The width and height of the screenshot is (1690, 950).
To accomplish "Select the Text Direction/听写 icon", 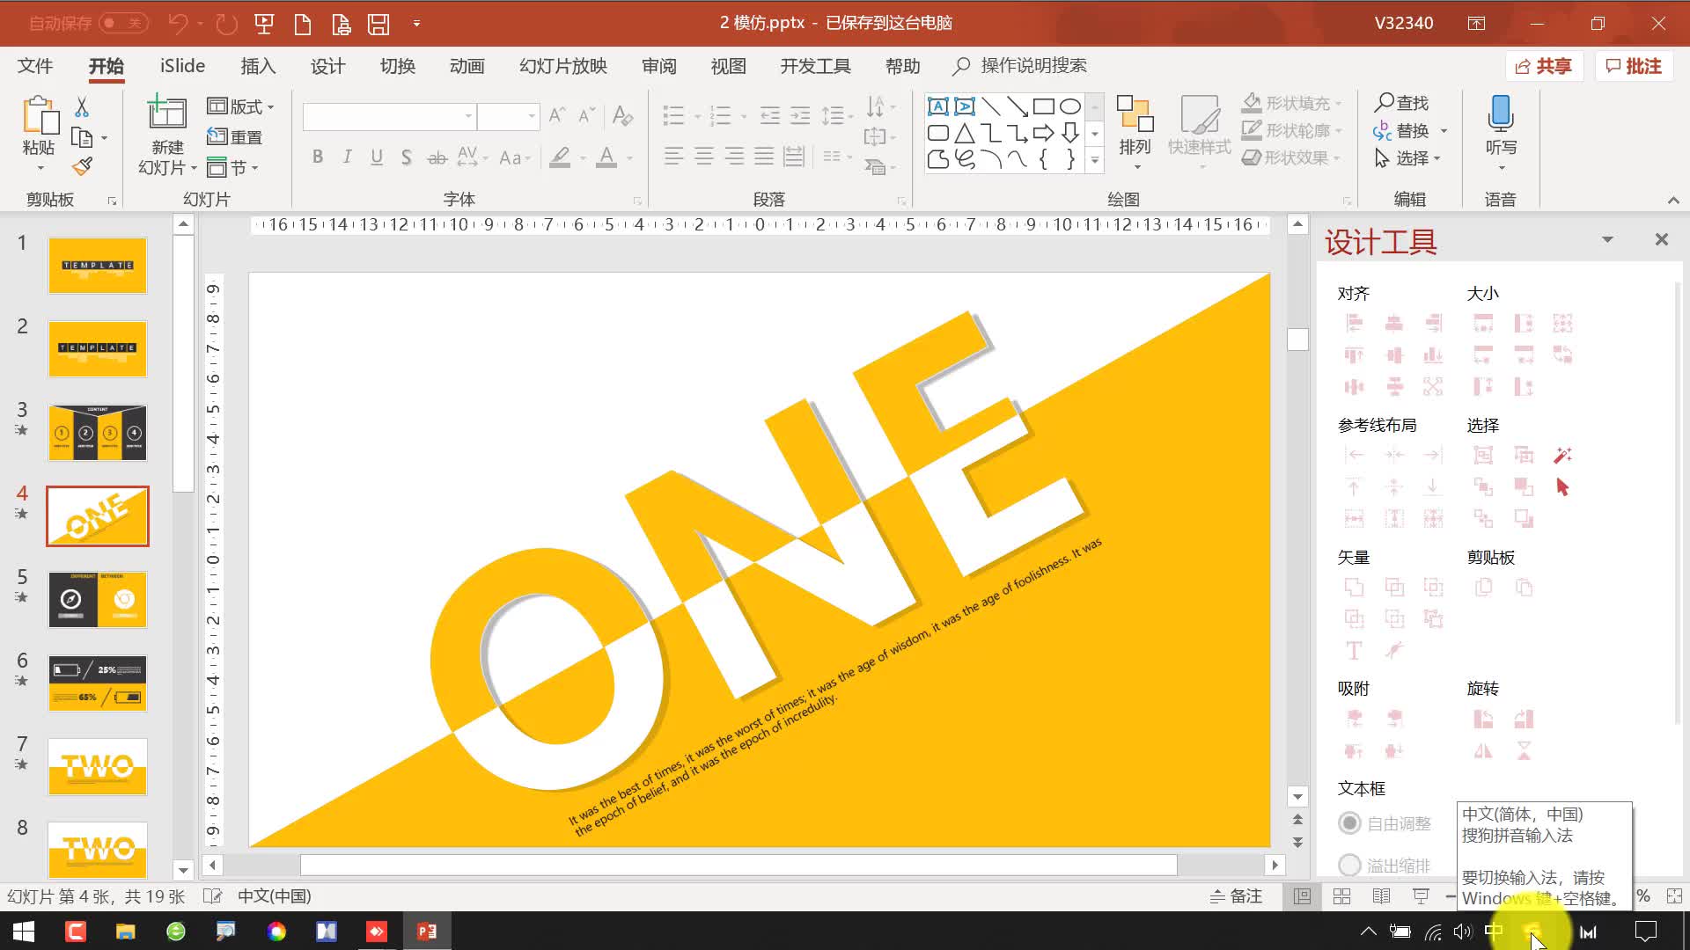I will [x=1501, y=132].
